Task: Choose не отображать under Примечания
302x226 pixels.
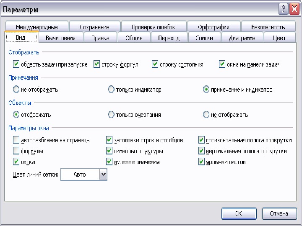Action: [x=16, y=90]
